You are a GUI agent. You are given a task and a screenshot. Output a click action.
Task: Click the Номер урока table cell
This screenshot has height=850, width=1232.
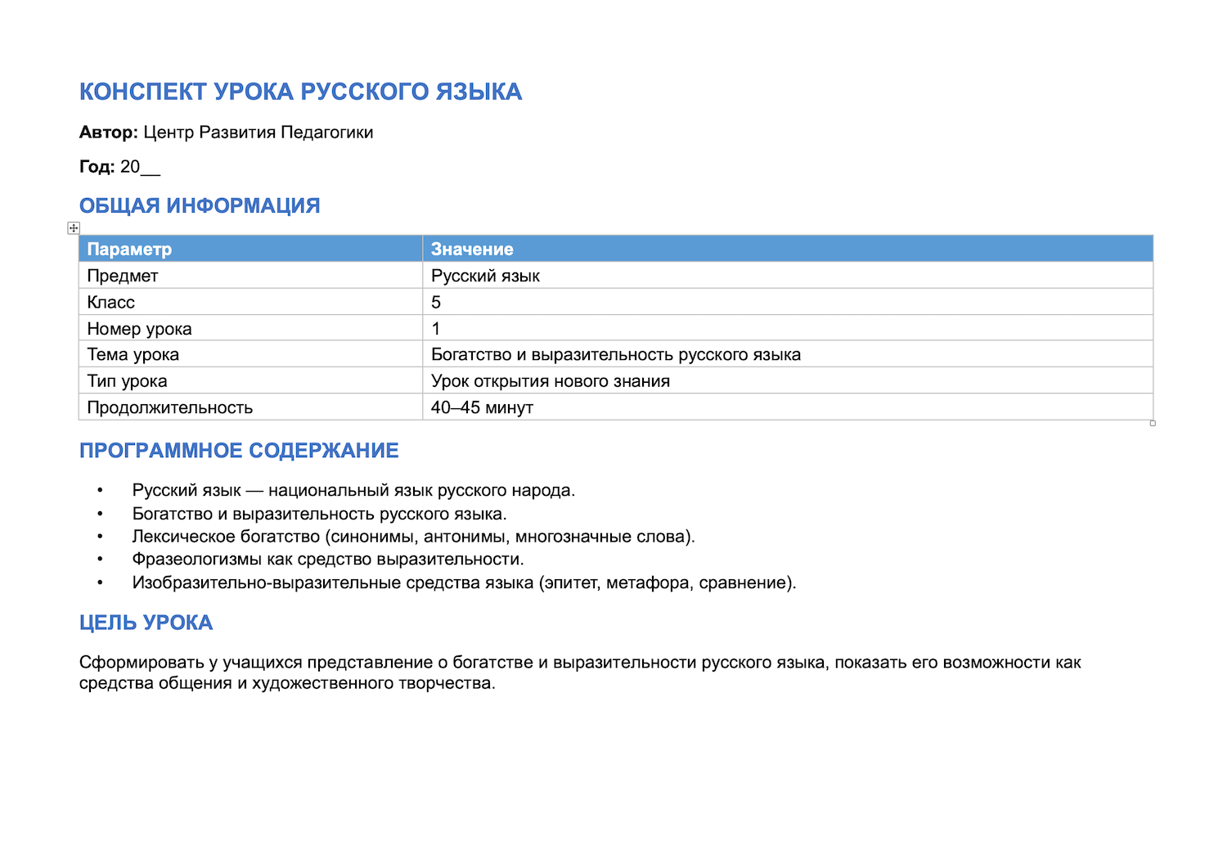(x=250, y=328)
